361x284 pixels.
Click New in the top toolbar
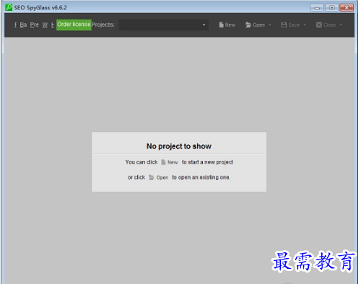[x=227, y=25]
